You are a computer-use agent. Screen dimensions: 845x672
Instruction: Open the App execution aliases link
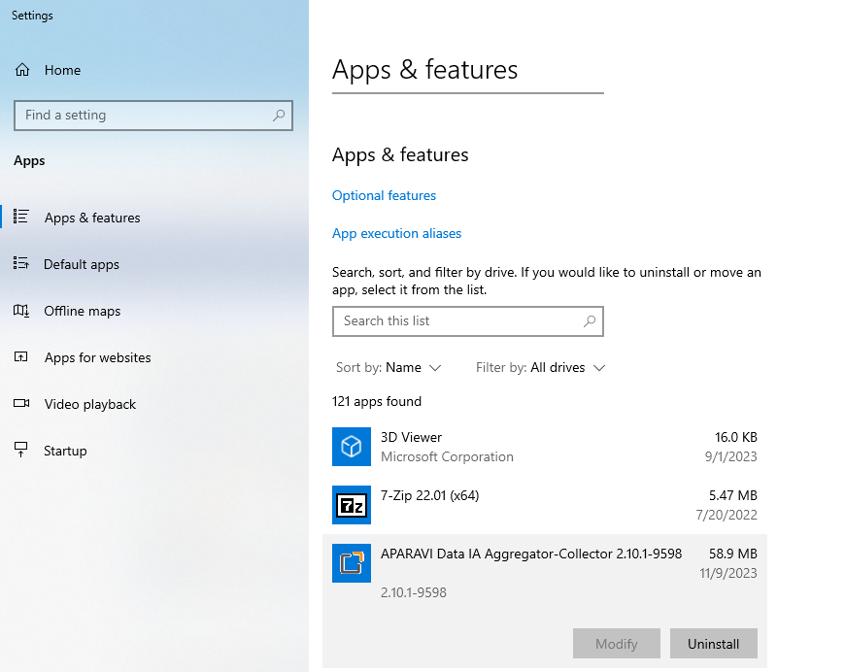coord(396,233)
